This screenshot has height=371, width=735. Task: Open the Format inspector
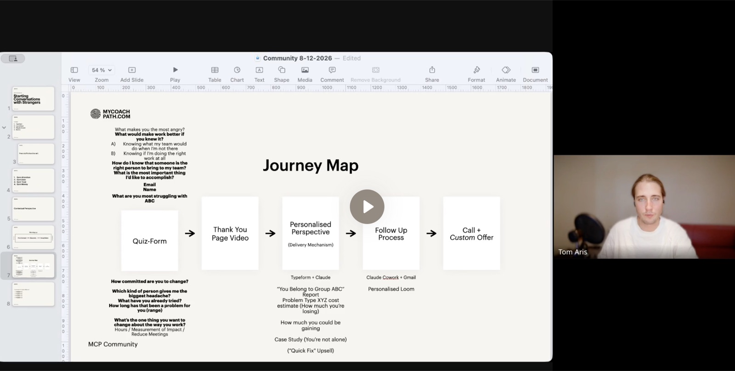tap(476, 74)
